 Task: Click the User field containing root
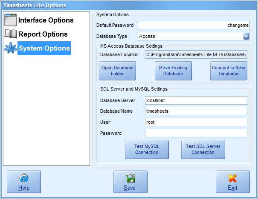tap(196, 122)
